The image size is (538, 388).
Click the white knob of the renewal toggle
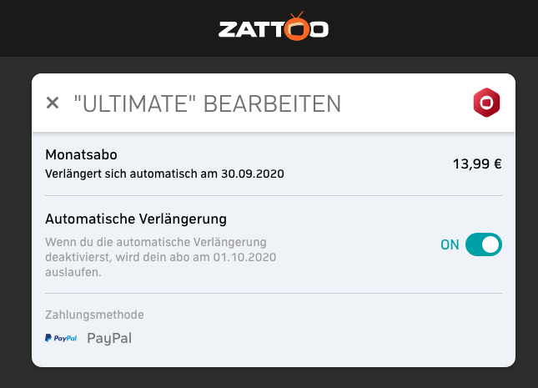coord(490,244)
